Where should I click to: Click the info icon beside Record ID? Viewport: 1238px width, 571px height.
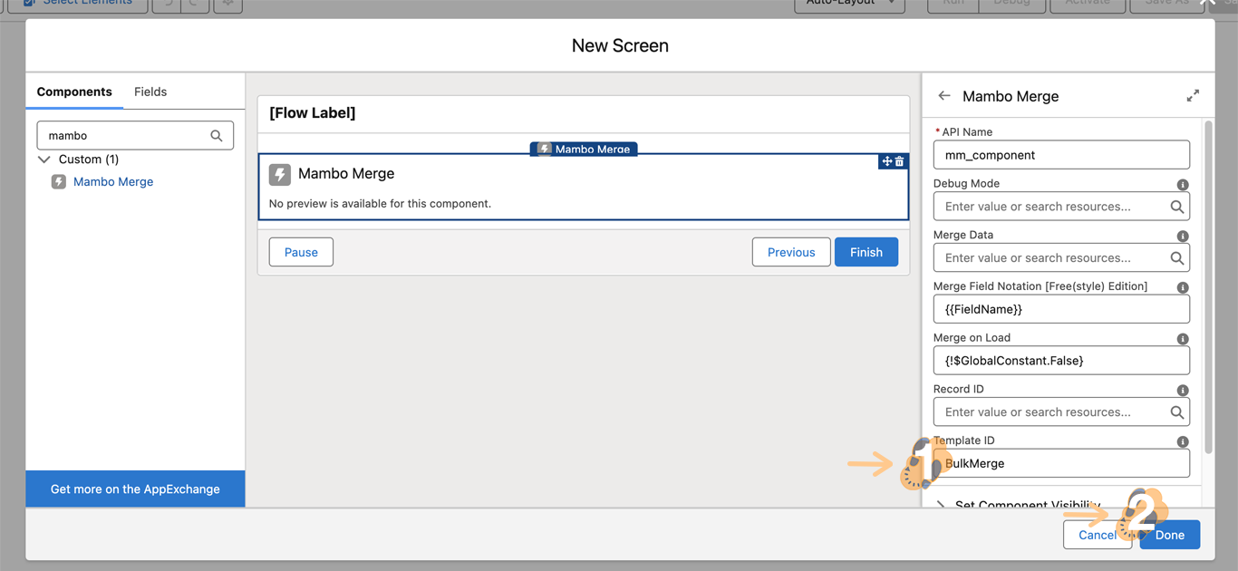point(1182,390)
